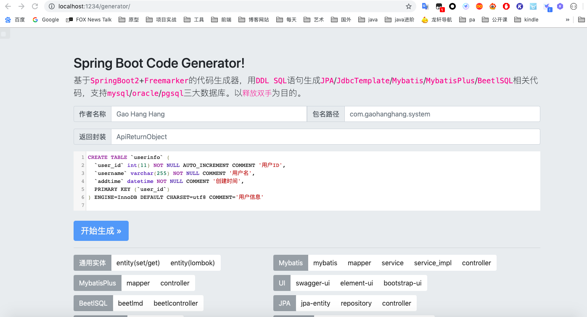Select the JPA controller template
587x317 pixels.
[397, 303]
